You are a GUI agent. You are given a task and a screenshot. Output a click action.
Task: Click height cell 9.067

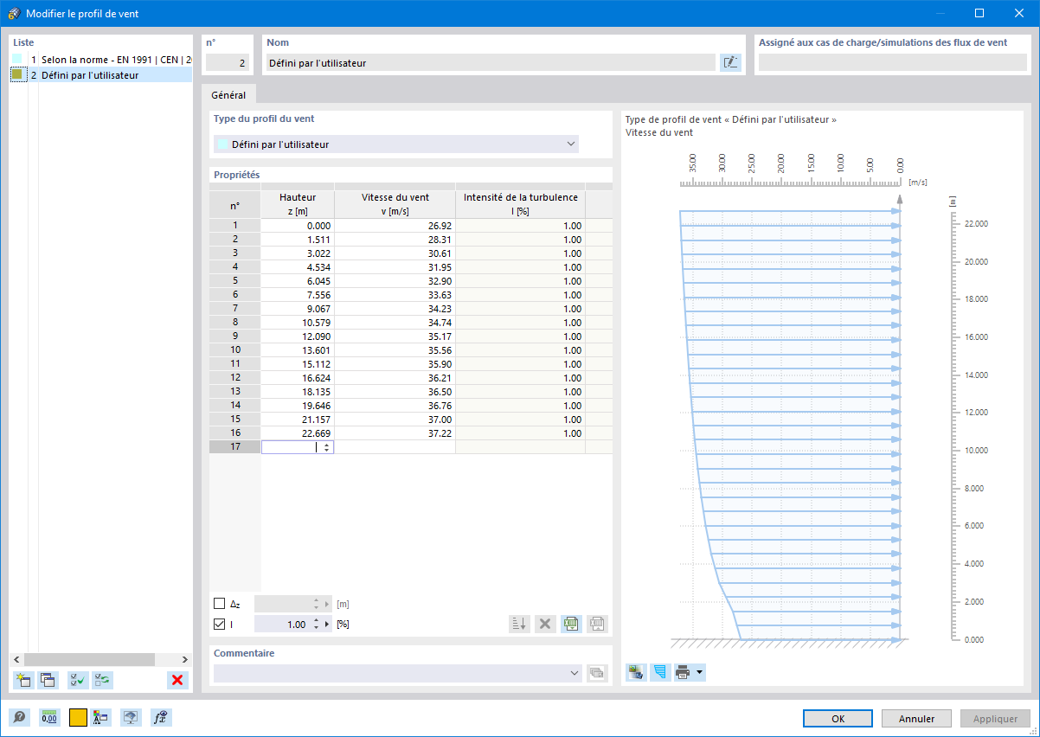(x=298, y=308)
